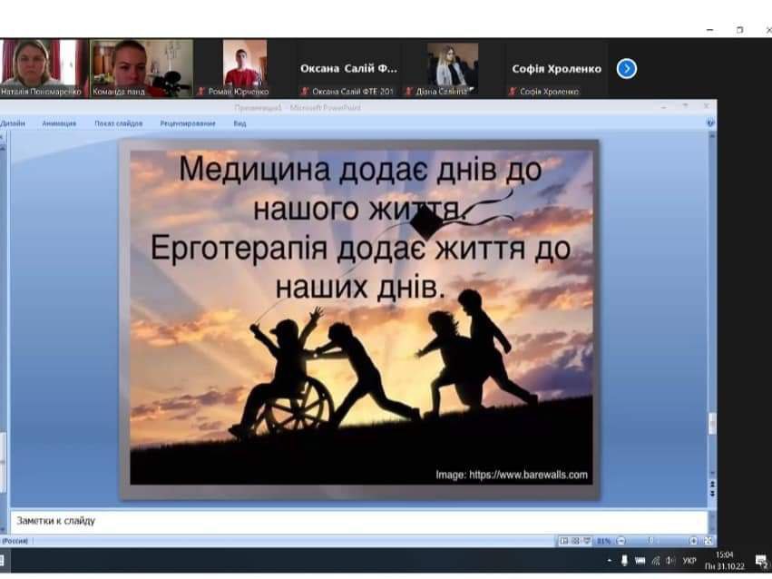Click the zoom out minus button
Screen dimensions: 772x579
click(x=621, y=541)
